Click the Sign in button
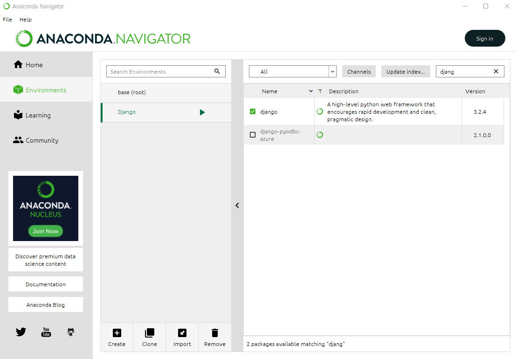Viewport: 517px width, 359px height. click(x=485, y=38)
